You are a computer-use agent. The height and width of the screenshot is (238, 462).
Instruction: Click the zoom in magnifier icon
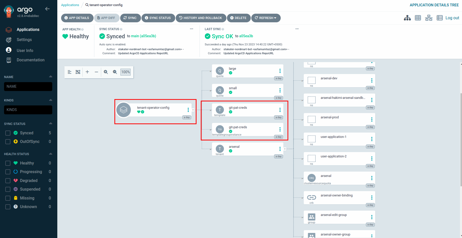tap(106, 72)
